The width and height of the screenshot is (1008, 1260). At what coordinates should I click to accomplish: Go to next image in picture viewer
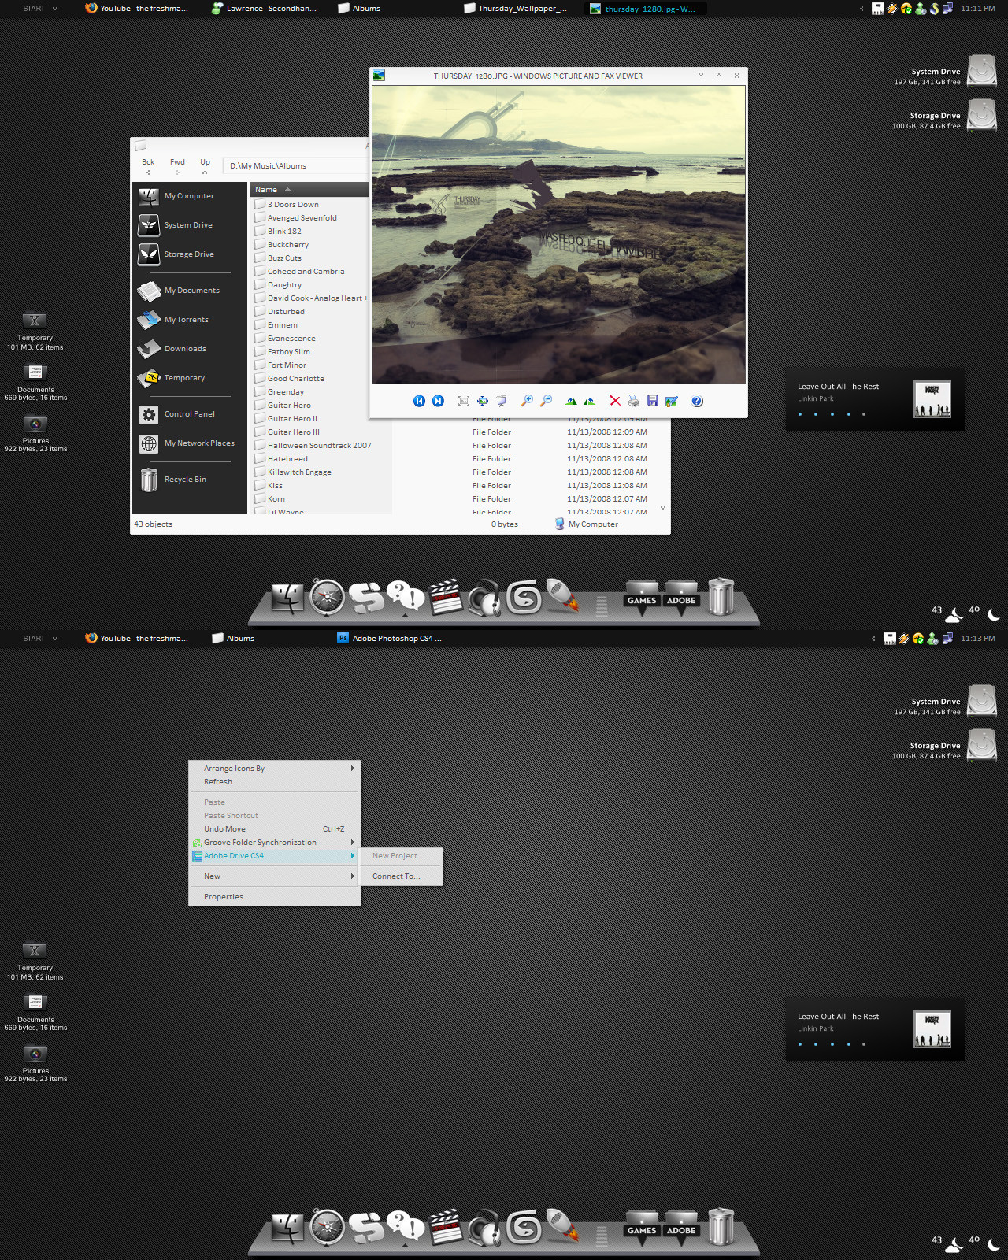438,401
